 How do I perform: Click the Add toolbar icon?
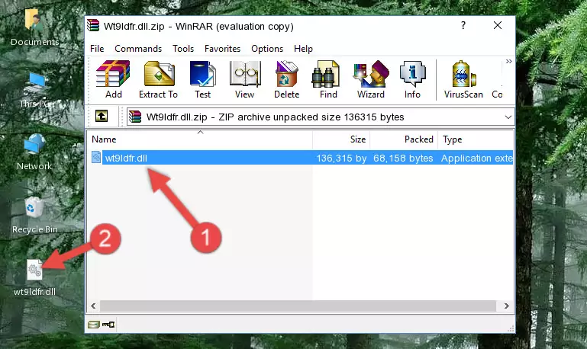pos(113,79)
